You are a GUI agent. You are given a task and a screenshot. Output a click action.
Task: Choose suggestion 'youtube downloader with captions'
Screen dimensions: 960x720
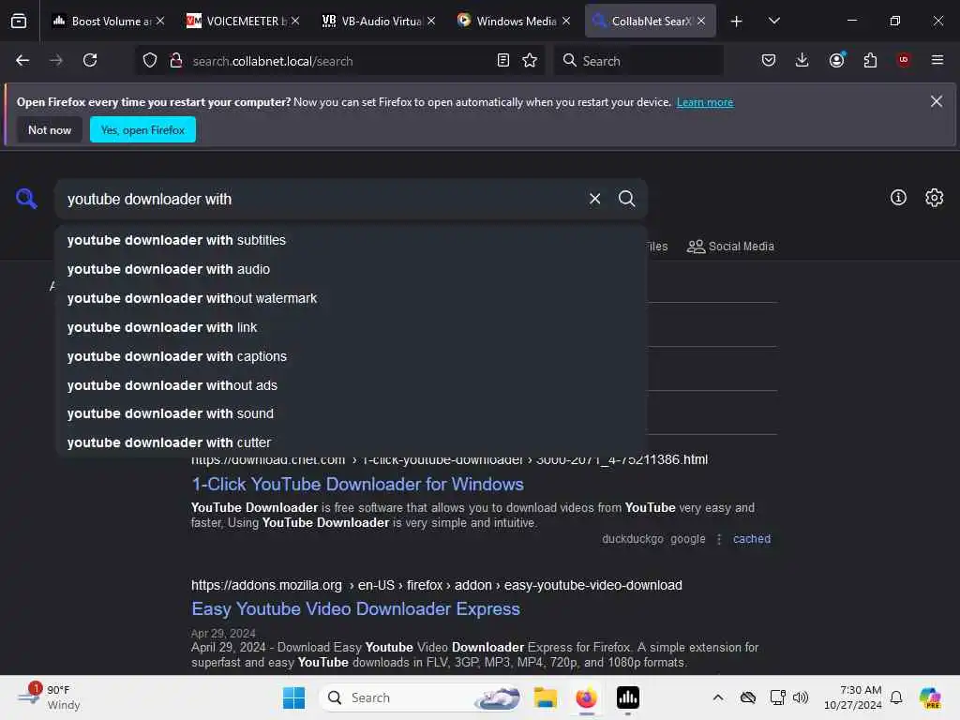[351, 356]
